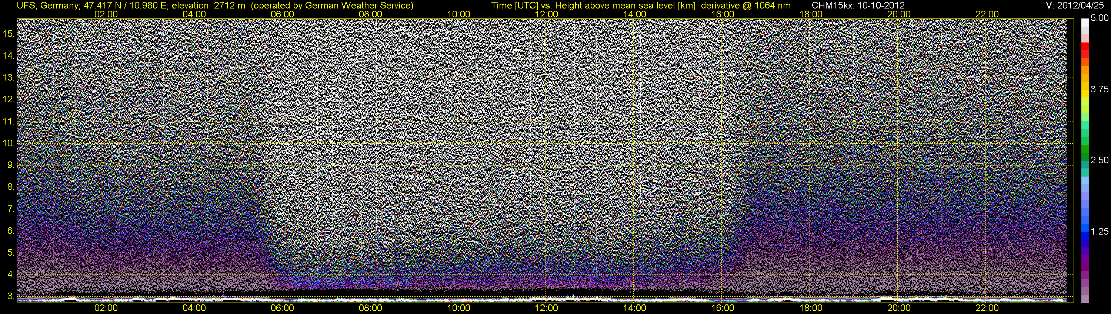Click the 12. km height axis label
Viewport: 1111px width, 314px height.
click(x=9, y=99)
